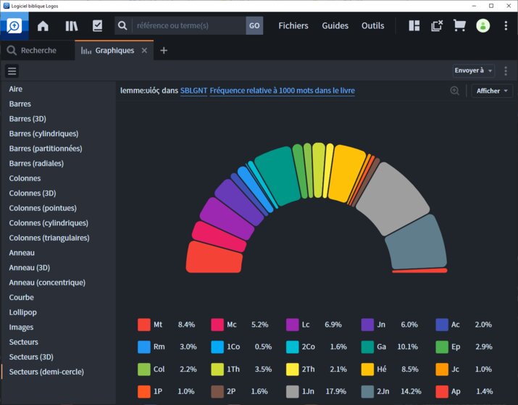Switch to the Recherche tab
Screen dimensions: 518x405
[x=38, y=51]
